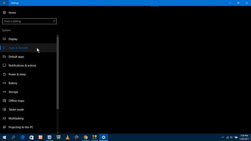Open Display settings
Viewport: 251px width, 141px height.
pyautogui.click(x=28, y=39)
